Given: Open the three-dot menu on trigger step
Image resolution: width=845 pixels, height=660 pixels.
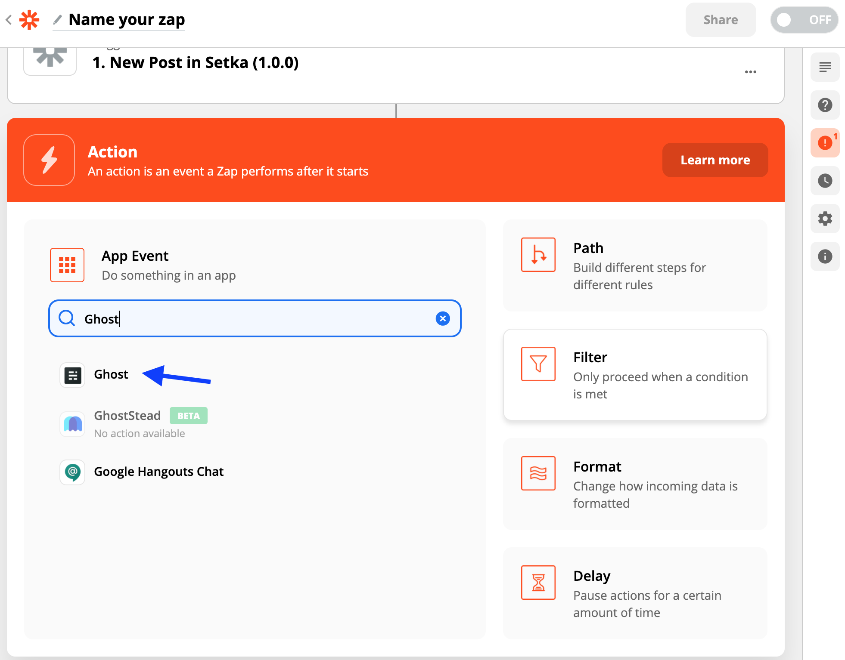Looking at the screenshot, I should click(750, 72).
